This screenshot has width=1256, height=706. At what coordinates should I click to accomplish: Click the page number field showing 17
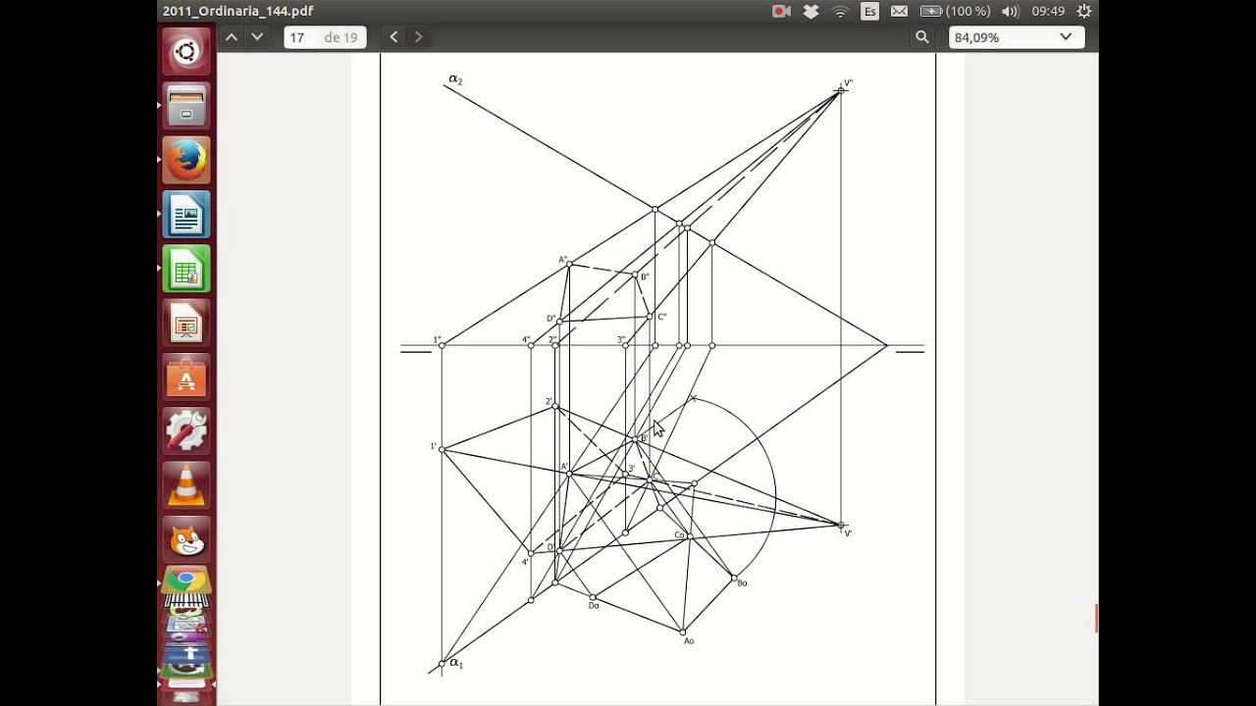coord(300,37)
